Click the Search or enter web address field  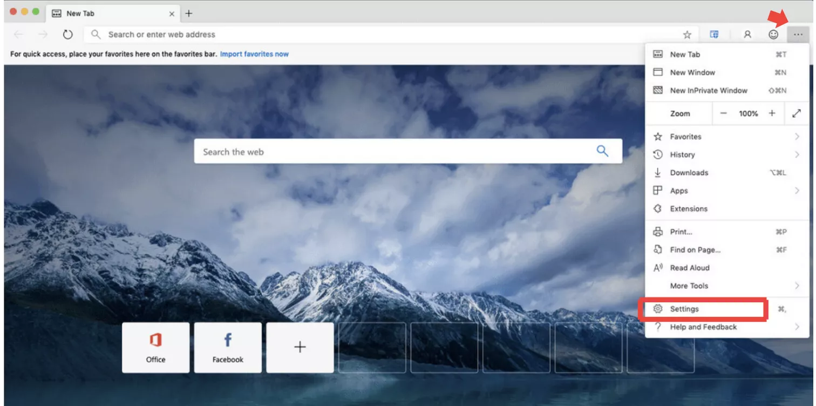(x=378, y=35)
